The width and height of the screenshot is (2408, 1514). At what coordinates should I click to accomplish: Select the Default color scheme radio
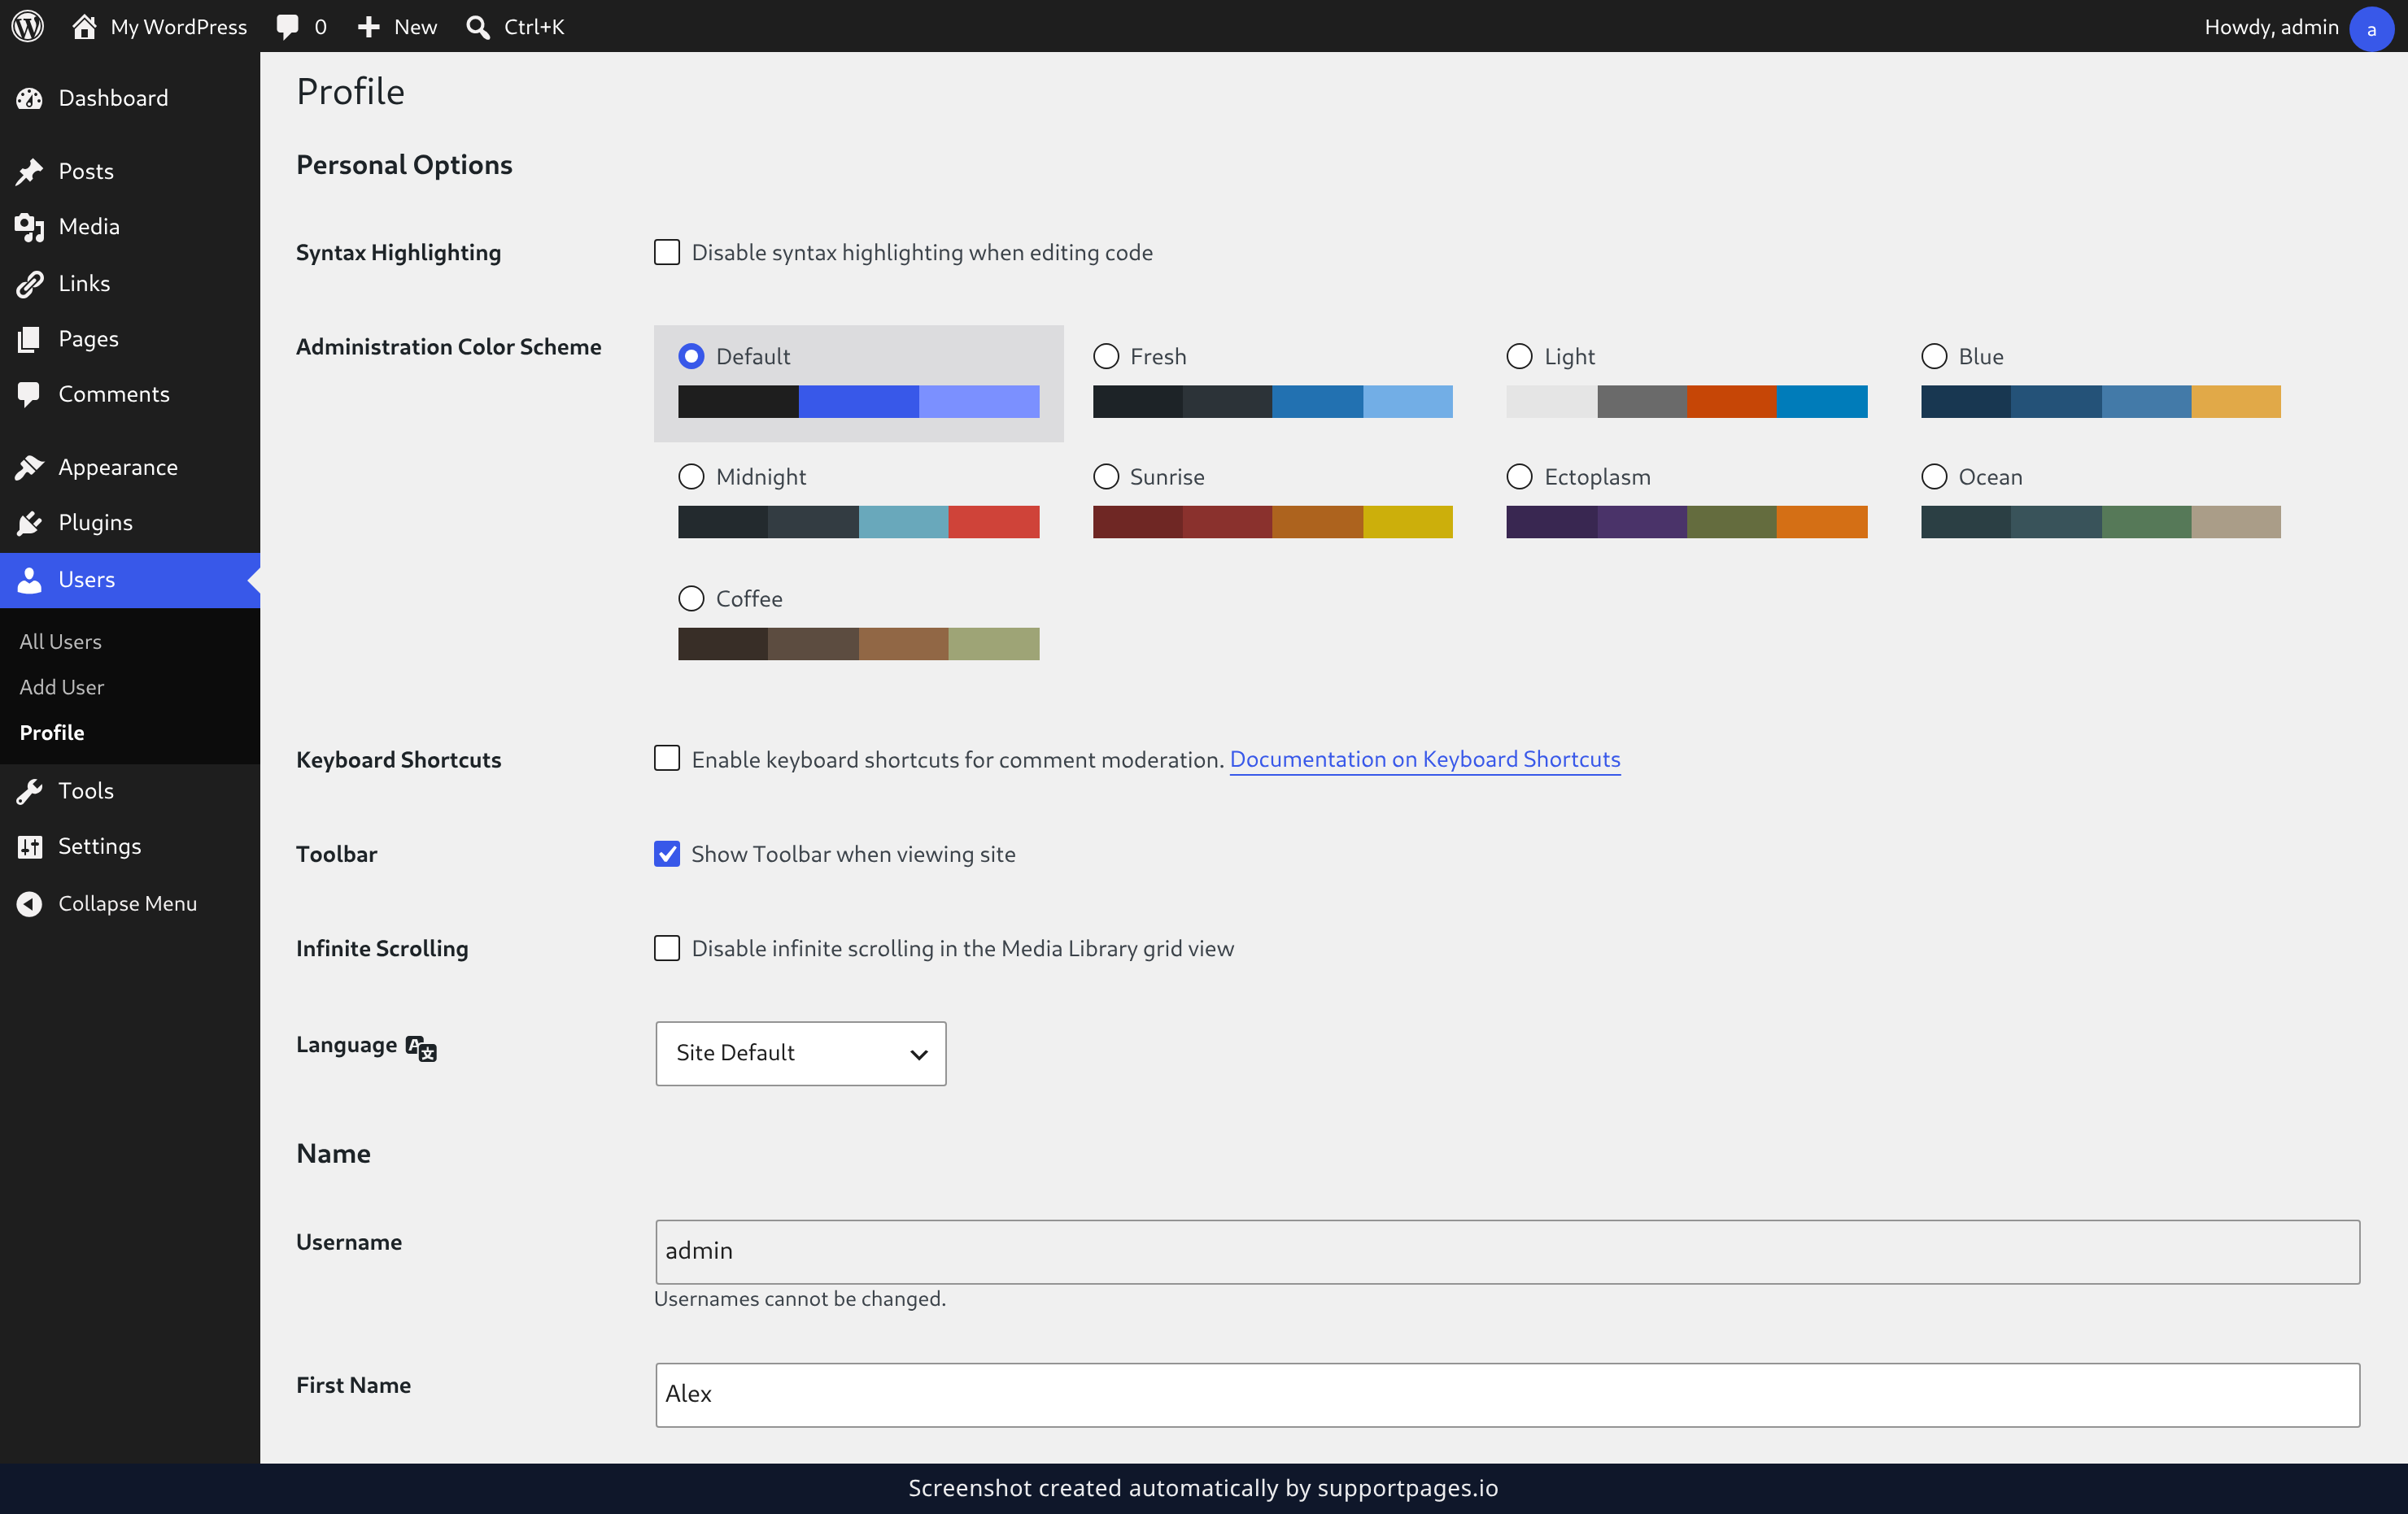tap(691, 356)
